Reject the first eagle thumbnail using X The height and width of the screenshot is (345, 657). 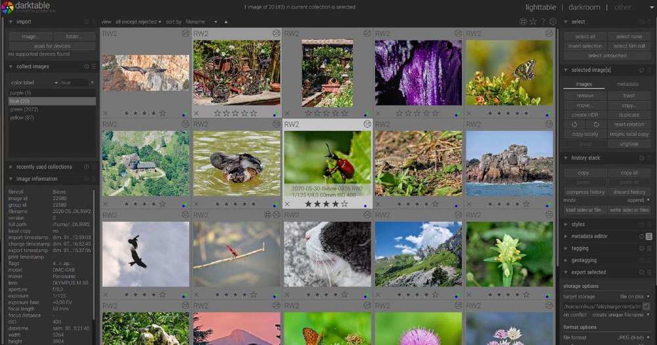(106, 113)
